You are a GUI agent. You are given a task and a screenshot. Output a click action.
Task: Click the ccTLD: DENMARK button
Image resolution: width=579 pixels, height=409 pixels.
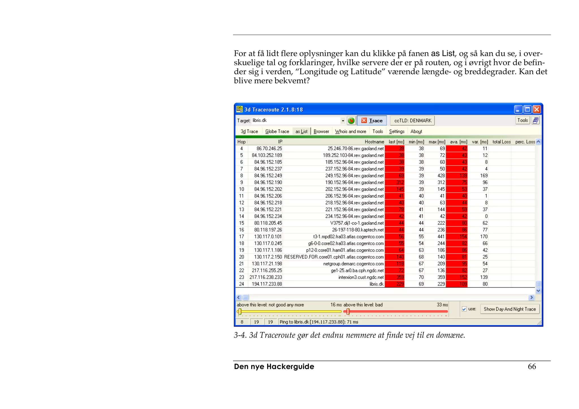[x=412, y=121]
